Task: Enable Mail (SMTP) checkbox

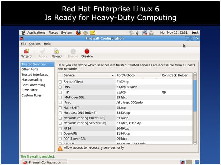Action: 60,108
